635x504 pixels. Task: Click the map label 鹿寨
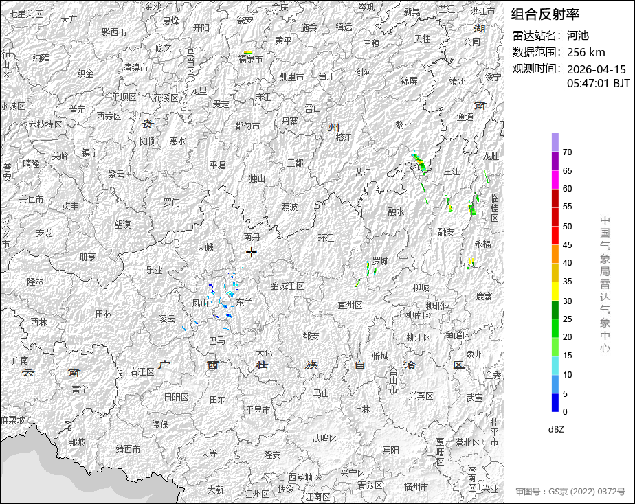pyautogui.click(x=484, y=296)
